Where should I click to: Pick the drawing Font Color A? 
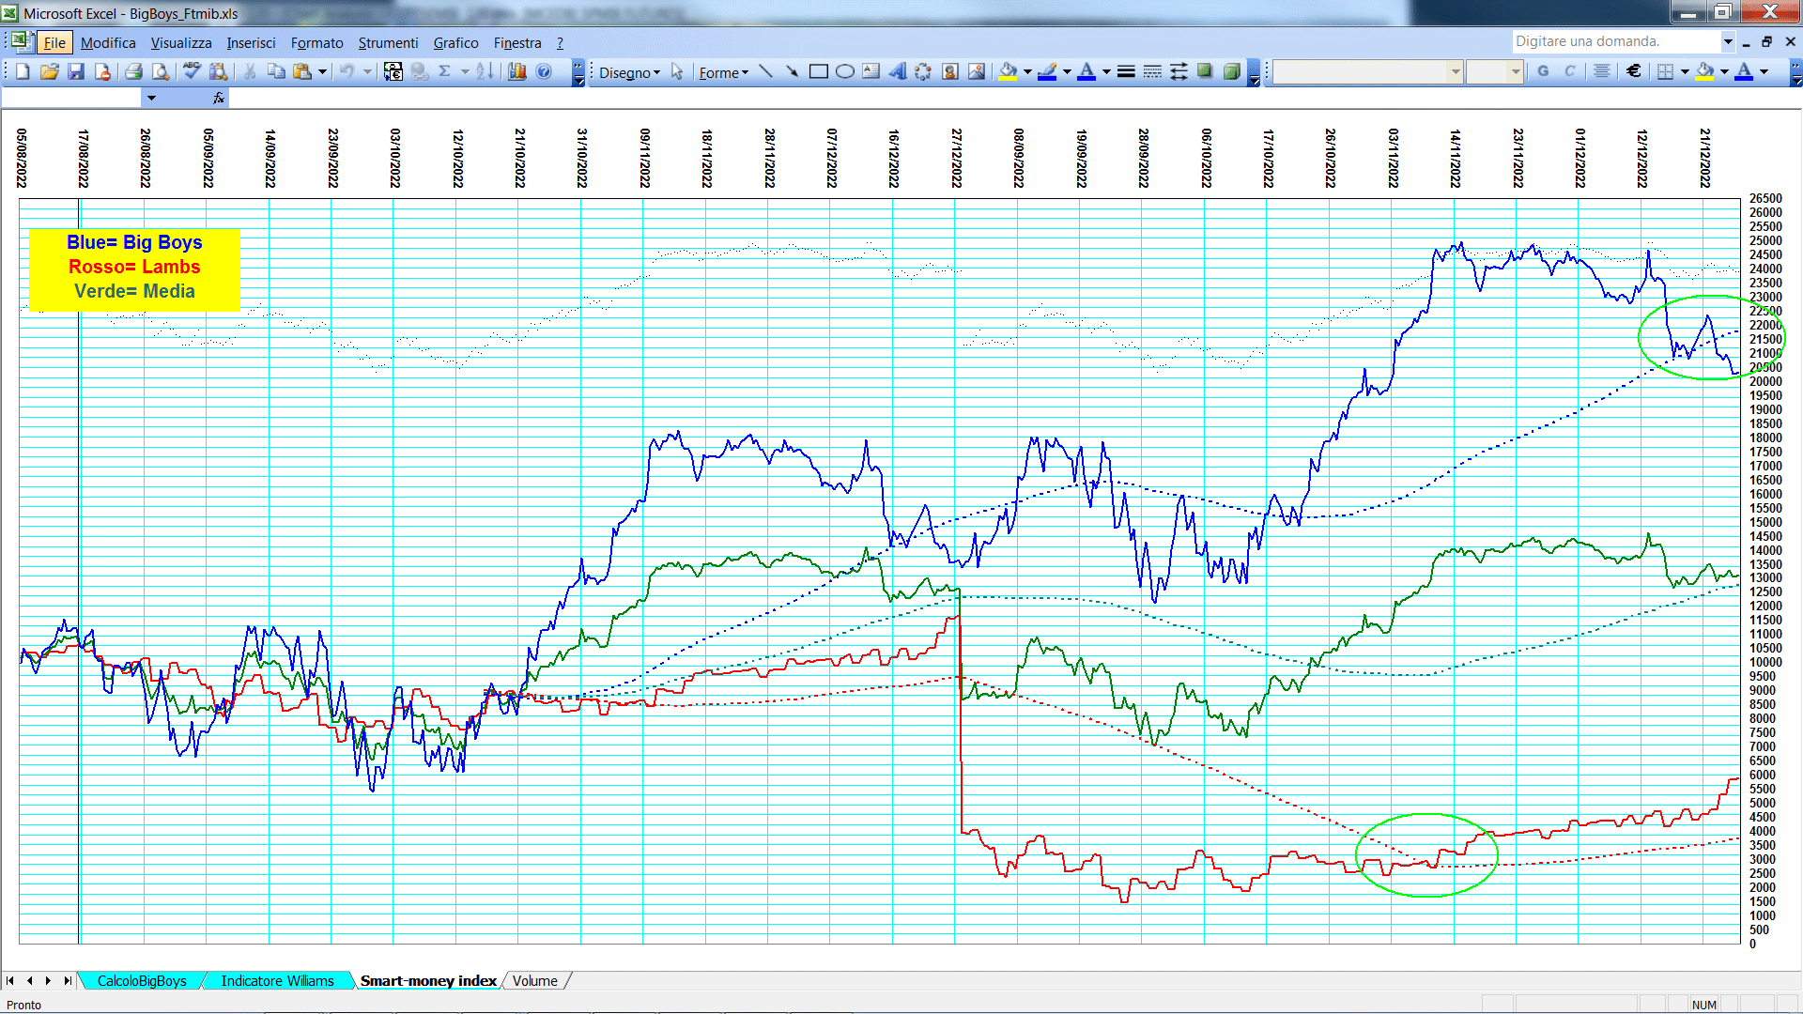[1086, 71]
